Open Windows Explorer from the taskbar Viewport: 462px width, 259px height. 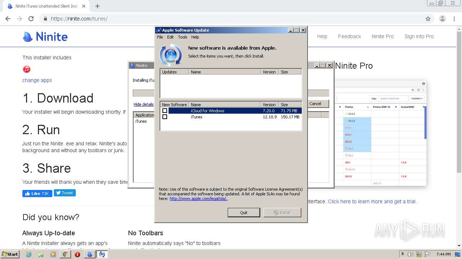(x=41, y=254)
